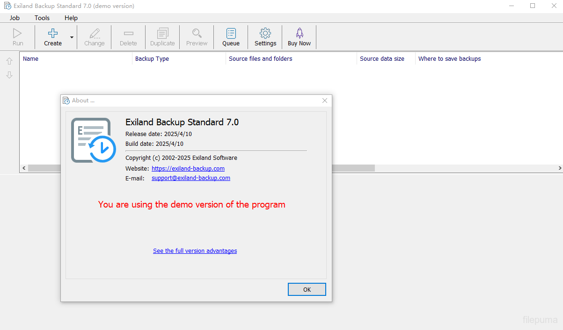Click the Change pencil icon
The height and width of the screenshot is (330, 563).
pos(95,33)
